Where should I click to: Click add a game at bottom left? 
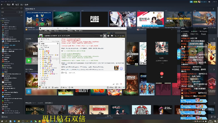[4, 117]
